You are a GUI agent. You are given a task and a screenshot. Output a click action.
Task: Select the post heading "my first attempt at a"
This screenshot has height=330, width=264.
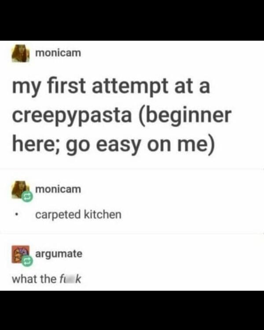(x=111, y=86)
